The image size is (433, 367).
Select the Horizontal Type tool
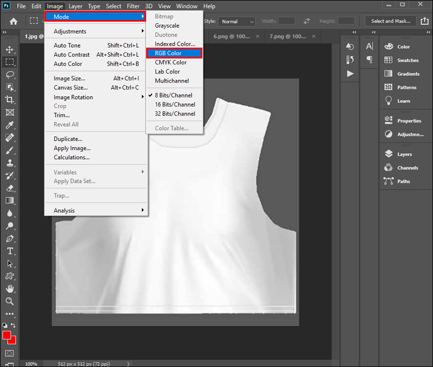point(10,251)
